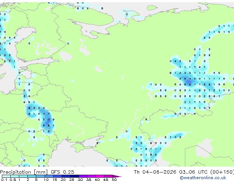Click the '10' legend scale label
The width and height of the screenshot is (234, 181).
pos(46,180)
